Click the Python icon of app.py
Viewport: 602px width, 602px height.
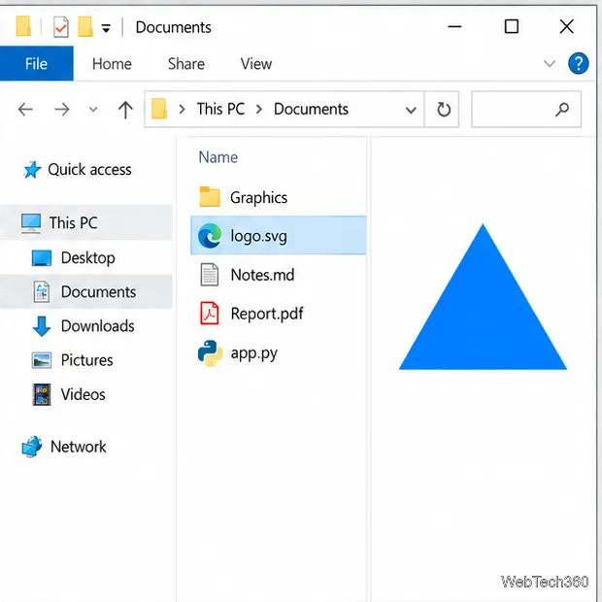tap(210, 353)
